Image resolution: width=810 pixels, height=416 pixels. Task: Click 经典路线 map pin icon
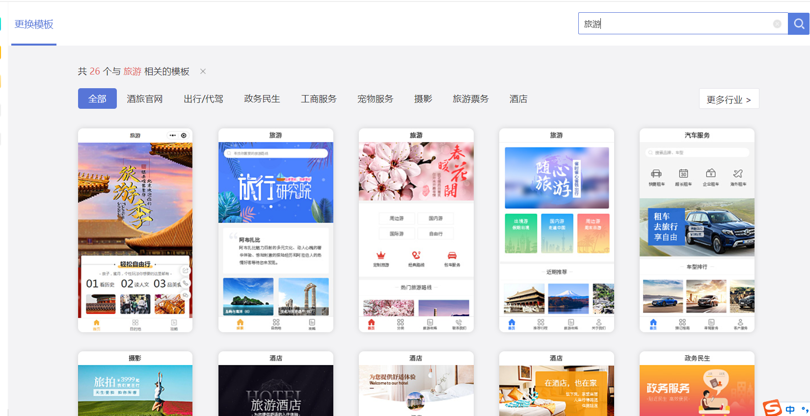click(416, 255)
